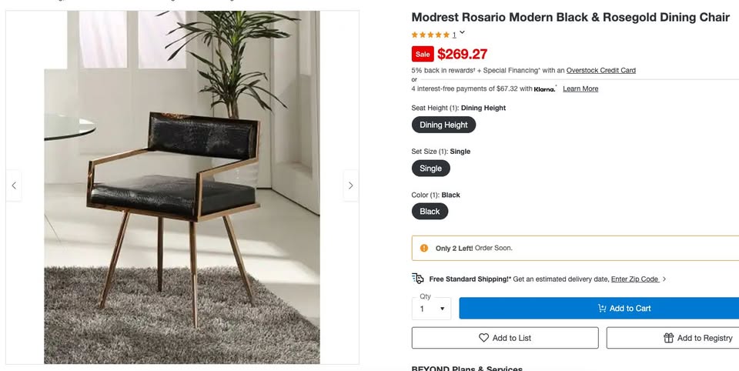This screenshot has width=739, height=371.
Task: Click the Klarna Learn More link
Action: pyautogui.click(x=580, y=89)
